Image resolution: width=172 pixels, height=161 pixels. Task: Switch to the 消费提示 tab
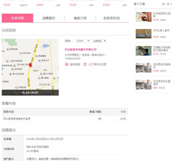[49, 18]
